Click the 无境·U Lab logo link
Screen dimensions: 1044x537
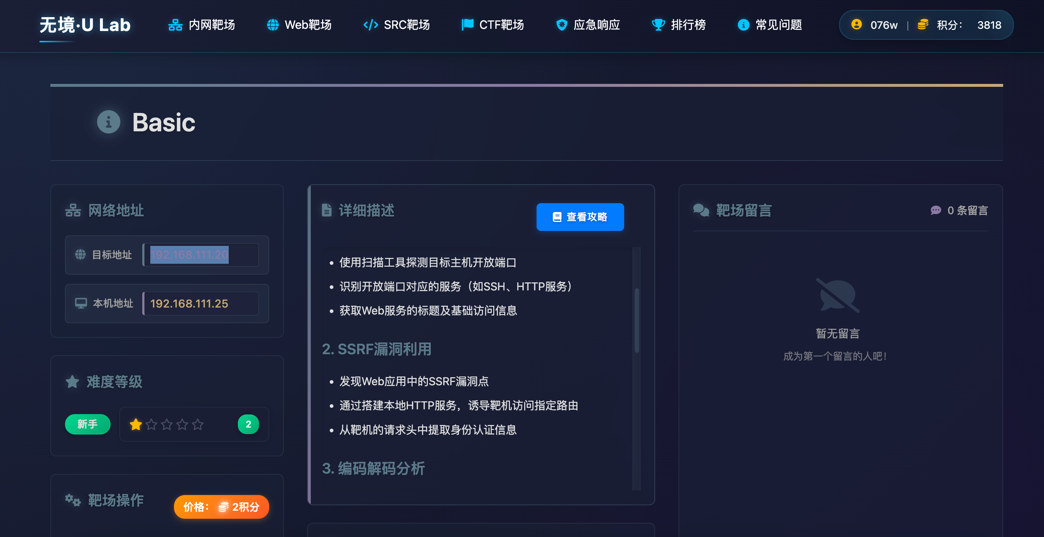(85, 25)
